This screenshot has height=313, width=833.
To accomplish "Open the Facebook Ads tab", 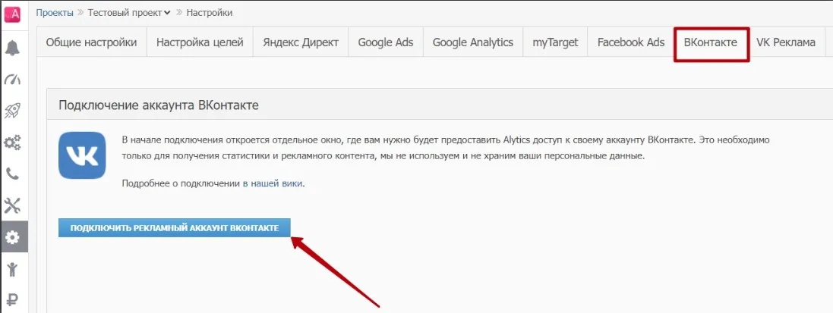I will pos(631,42).
